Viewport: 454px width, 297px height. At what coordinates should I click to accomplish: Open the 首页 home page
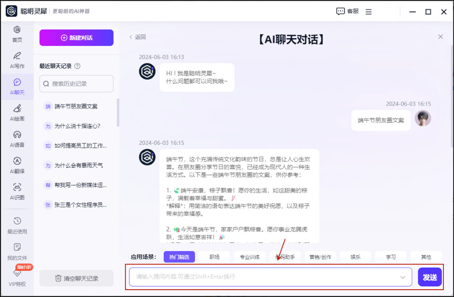tap(17, 34)
